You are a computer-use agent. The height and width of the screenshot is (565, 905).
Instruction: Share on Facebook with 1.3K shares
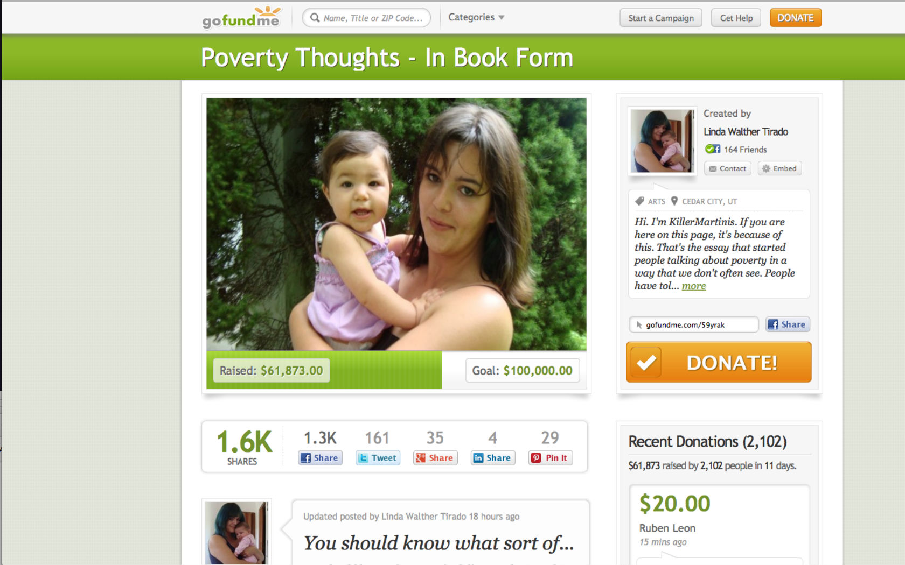pos(320,458)
